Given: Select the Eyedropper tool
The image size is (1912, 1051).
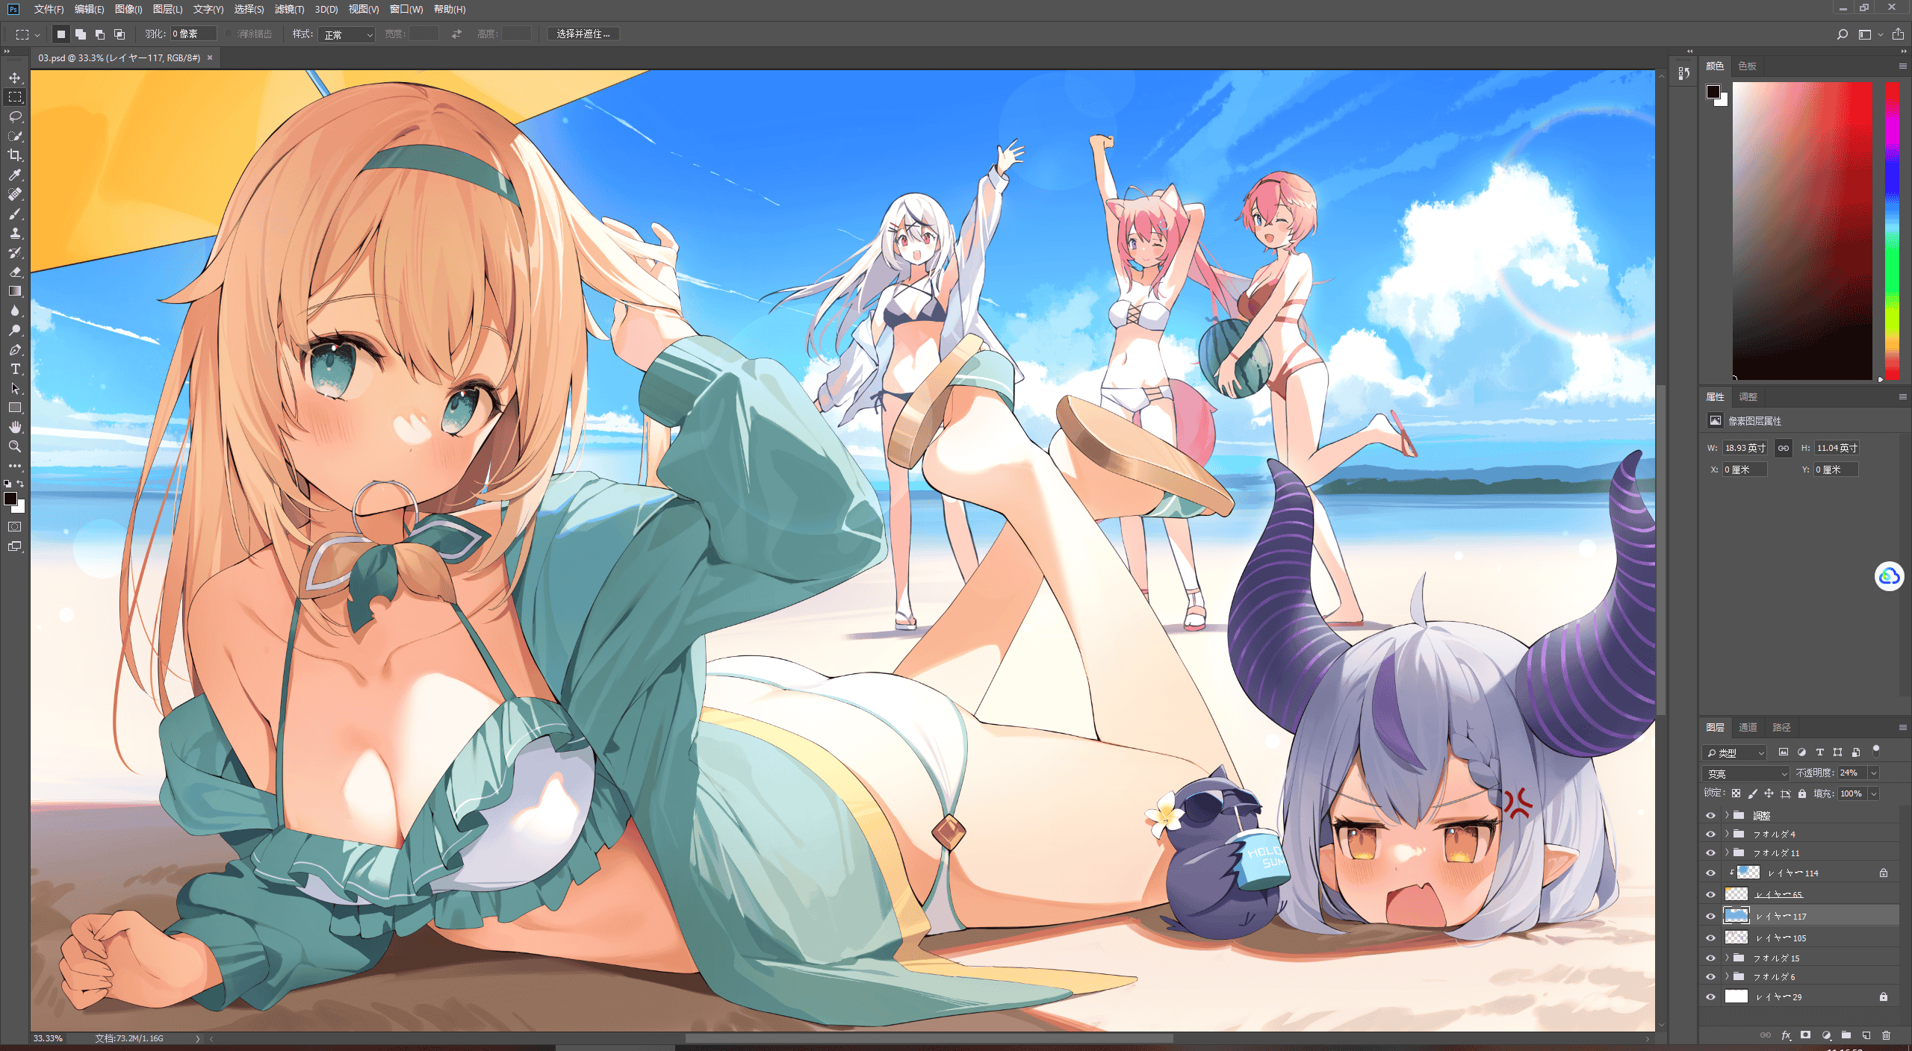Looking at the screenshot, I should click(x=15, y=175).
